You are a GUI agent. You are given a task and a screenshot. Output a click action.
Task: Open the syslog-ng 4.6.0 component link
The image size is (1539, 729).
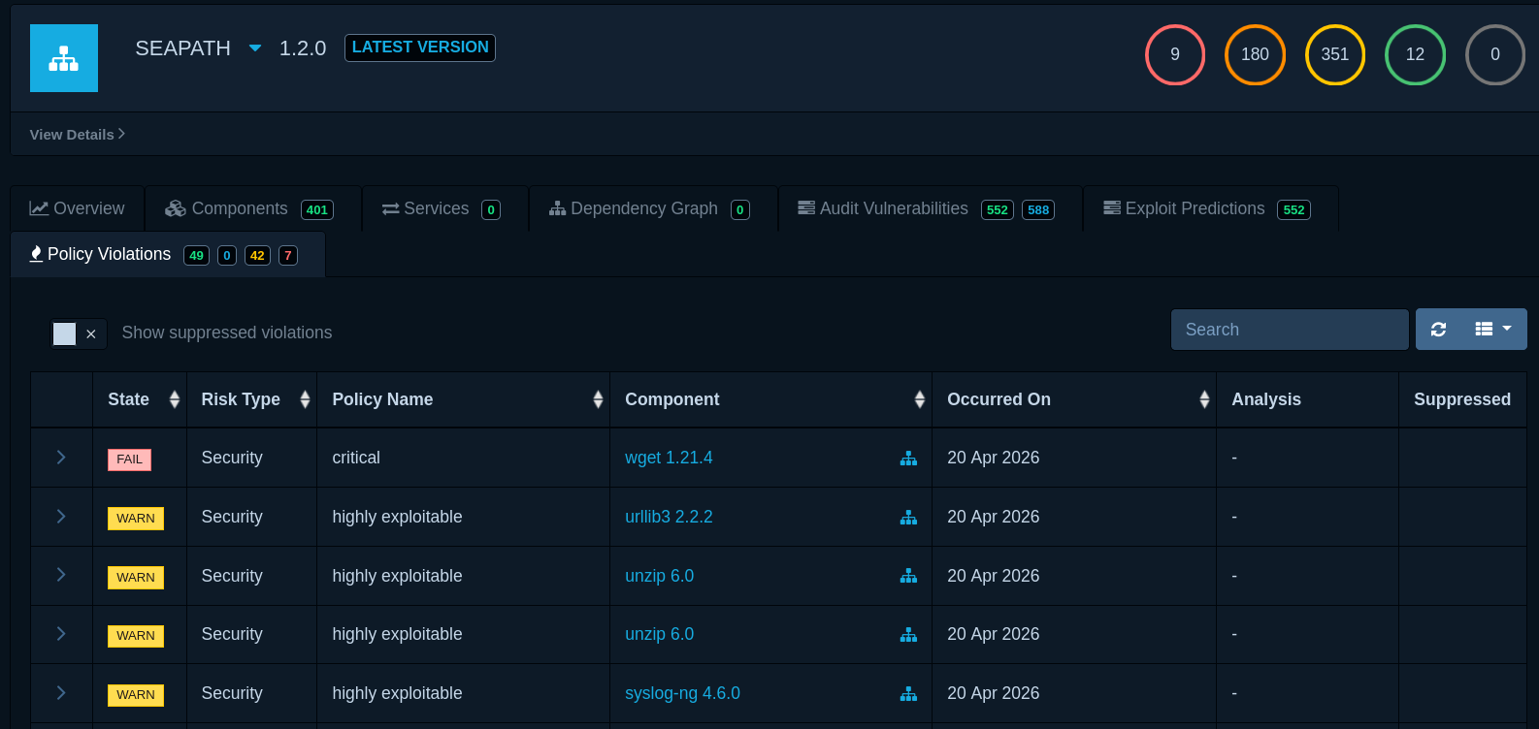tap(682, 693)
